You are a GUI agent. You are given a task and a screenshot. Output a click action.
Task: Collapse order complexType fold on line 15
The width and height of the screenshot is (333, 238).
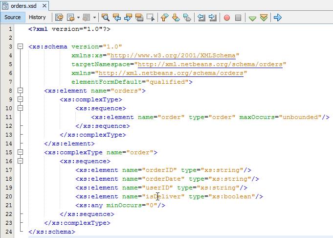click(x=20, y=152)
